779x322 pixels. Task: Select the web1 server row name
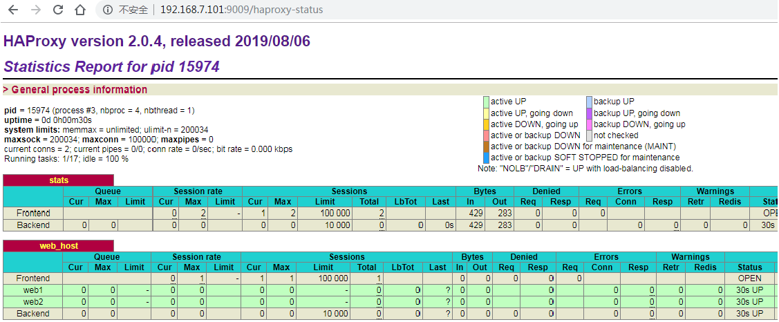[x=32, y=290]
